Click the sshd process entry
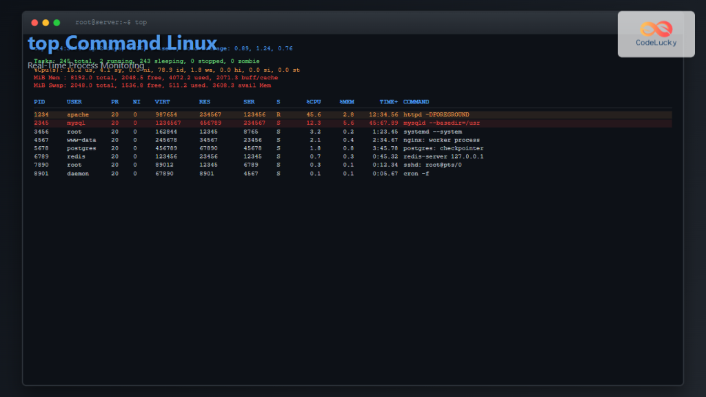The height and width of the screenshot is (397, 706). point(412,165)
